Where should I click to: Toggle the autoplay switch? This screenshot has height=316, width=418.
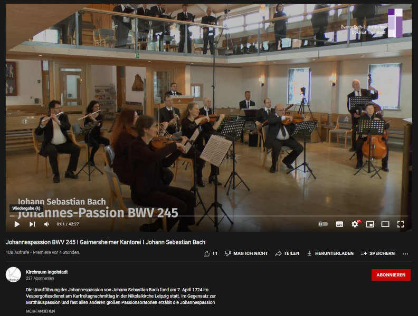click(323, 224)
